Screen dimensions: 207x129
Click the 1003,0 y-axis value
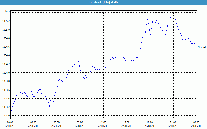(6, 116)
